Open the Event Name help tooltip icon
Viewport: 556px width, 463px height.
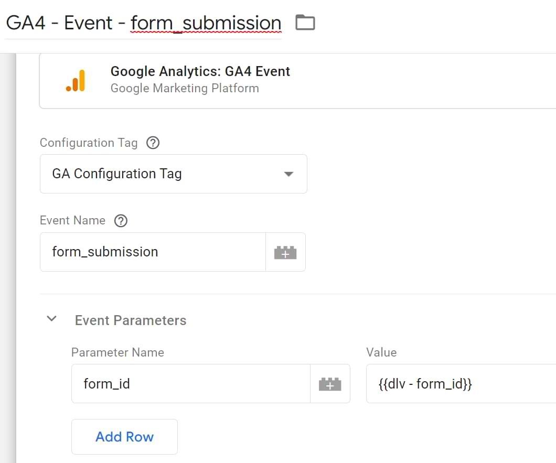coord(121,221)
